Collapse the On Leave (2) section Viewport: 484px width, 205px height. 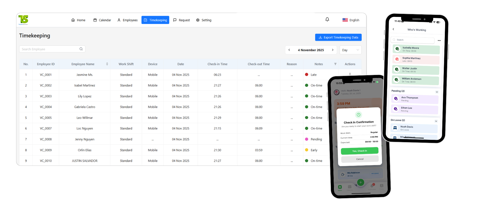436,121
